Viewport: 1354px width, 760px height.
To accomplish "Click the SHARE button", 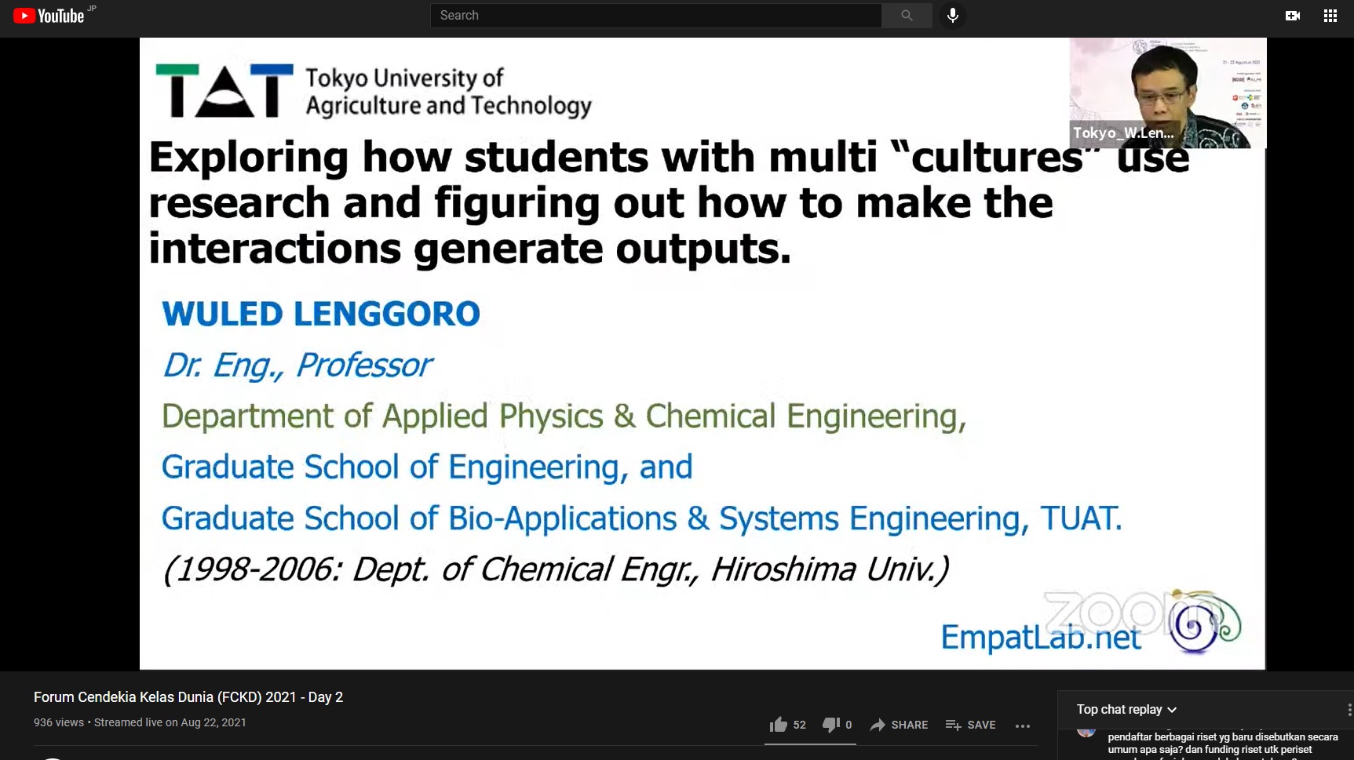I will [x=899, y=725].
